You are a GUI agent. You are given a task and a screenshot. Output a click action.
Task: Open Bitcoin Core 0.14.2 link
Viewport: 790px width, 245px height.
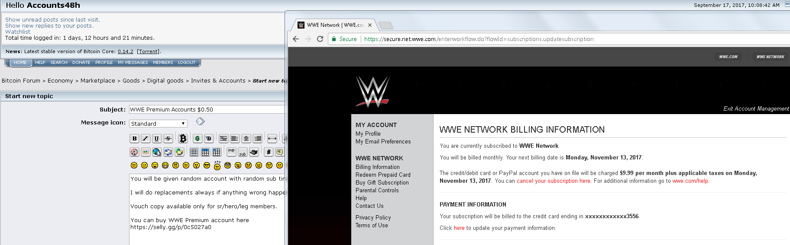point(126,51)
